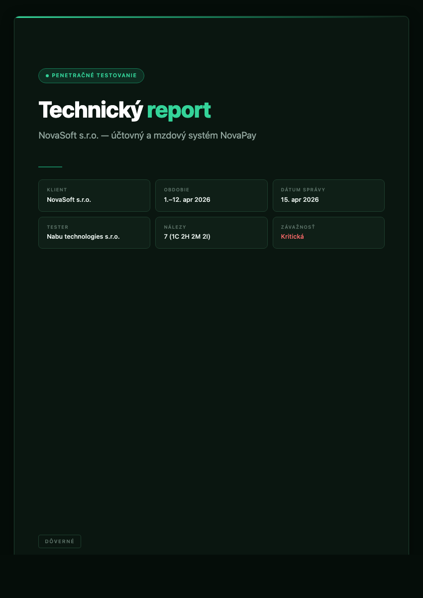Click the green dot in the penetration testing badge
This screenshot has height=598, width=423.
[47, 75]
